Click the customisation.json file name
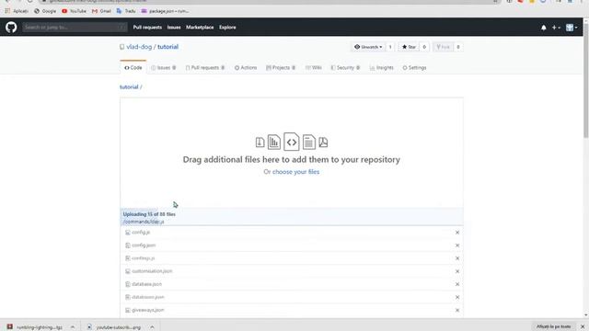Viewport: 589px width, 331px height. 152,271
